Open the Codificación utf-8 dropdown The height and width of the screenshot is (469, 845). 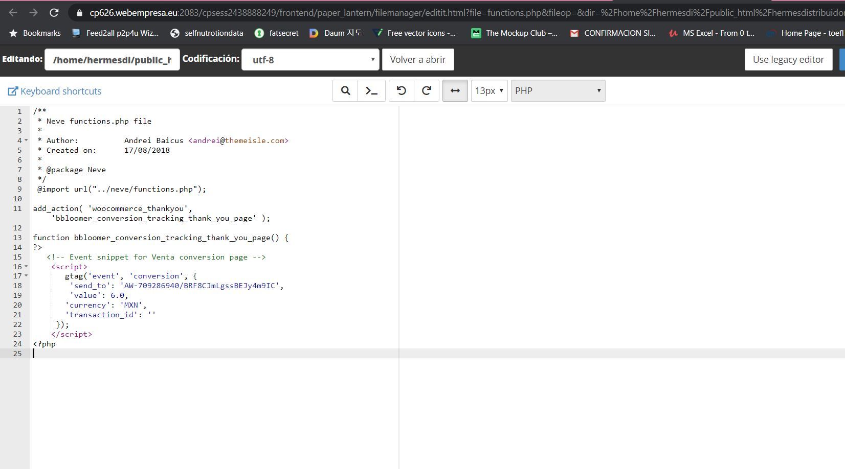[x=310, y=60]
